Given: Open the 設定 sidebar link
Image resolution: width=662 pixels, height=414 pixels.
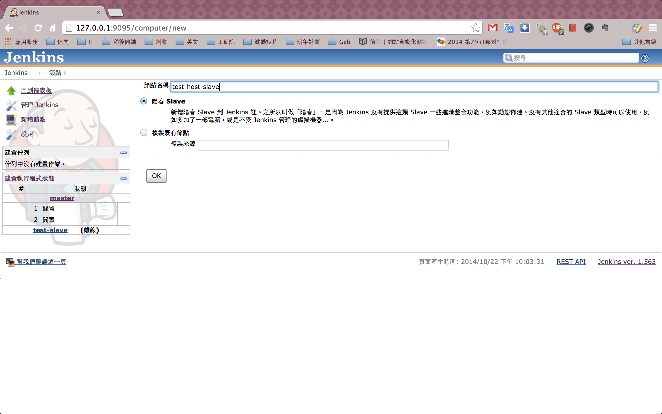Looking at the screenshot, I should point(27,134).
